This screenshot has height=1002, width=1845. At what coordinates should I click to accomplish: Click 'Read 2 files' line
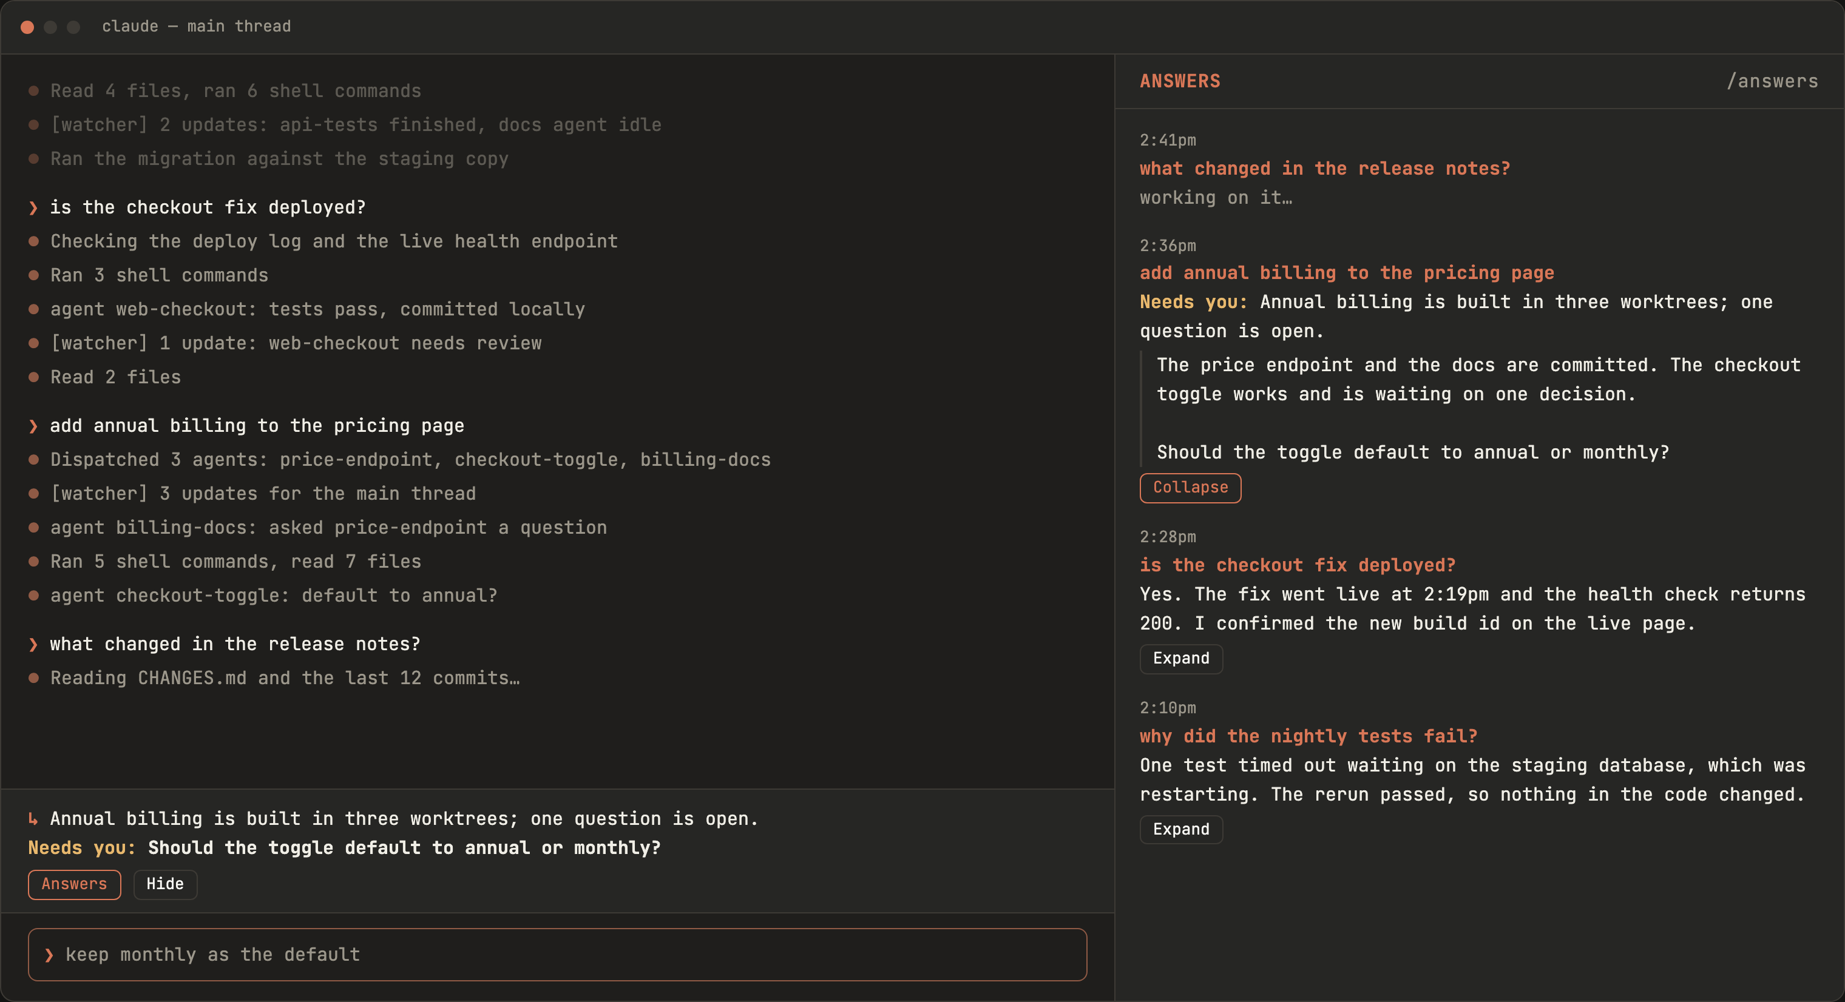click(115, 377)
